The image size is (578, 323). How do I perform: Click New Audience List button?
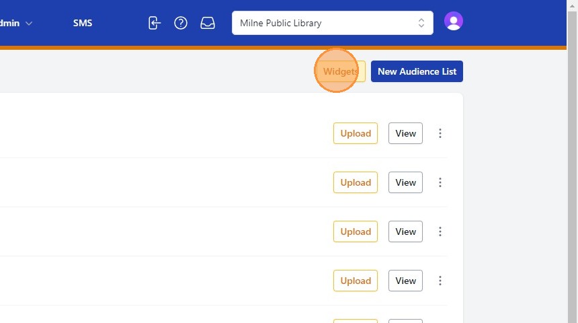point(417,71)
